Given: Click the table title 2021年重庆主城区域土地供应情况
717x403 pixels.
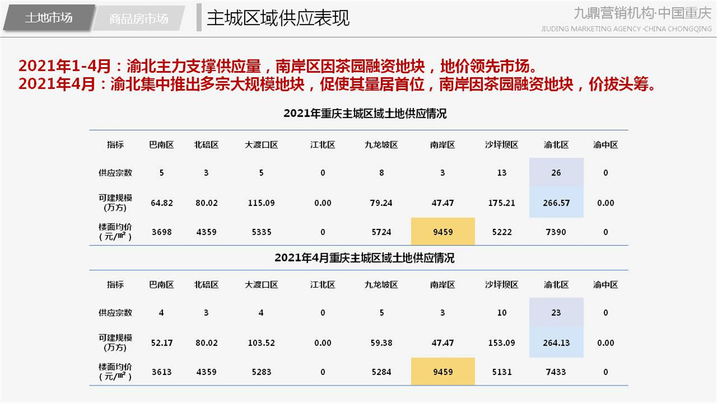Looking at the screenshot, I should click(365, 114).
